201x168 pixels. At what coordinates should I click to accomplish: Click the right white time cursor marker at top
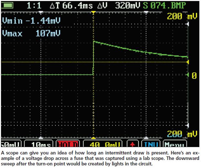[x=146, y=12]
